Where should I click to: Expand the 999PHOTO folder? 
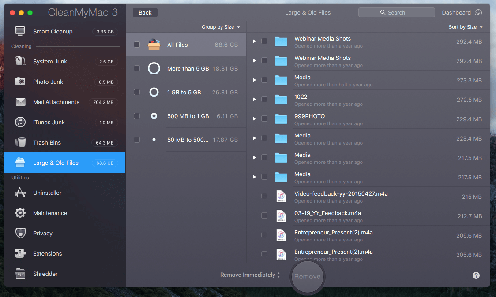254,119
